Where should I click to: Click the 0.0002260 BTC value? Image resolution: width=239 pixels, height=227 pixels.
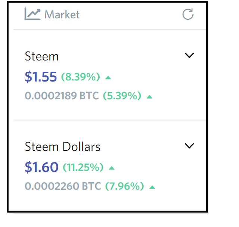63,186
